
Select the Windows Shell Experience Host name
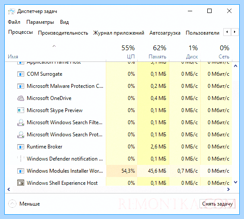coord(62,183)
